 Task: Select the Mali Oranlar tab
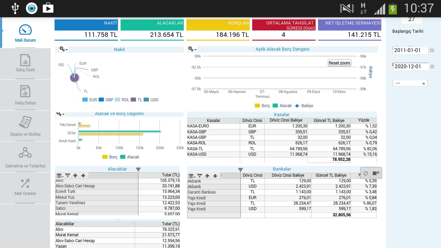[25, 188]
